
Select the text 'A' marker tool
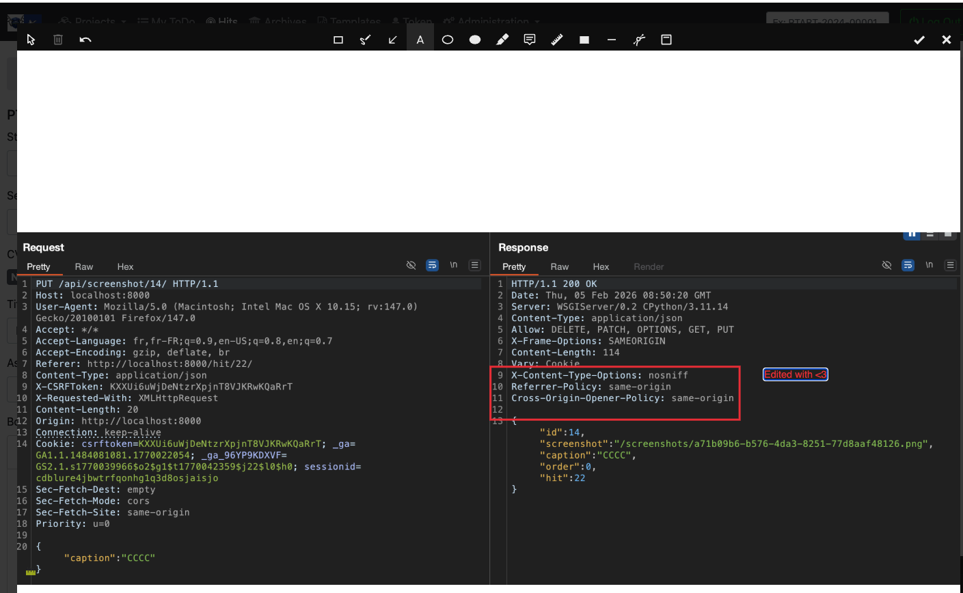pos(420,40)
